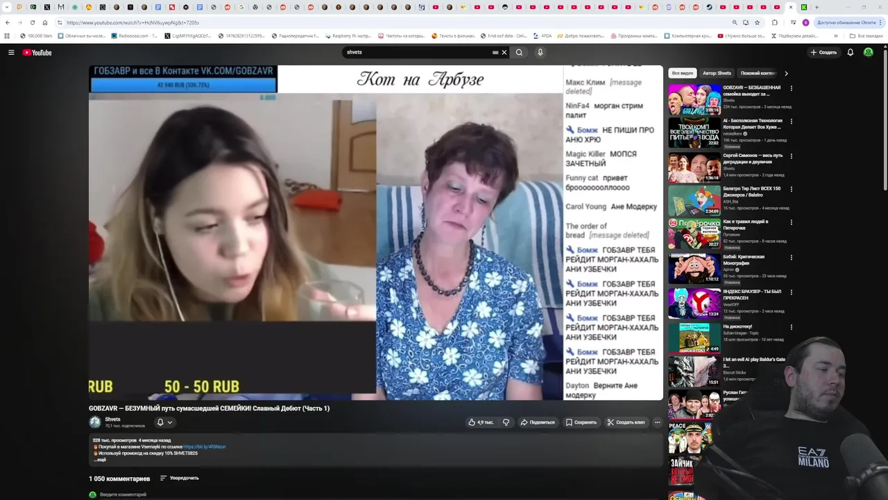Open options for AI Бесполезная Технология video
888x500 pixels.
(x=791, y=122)
